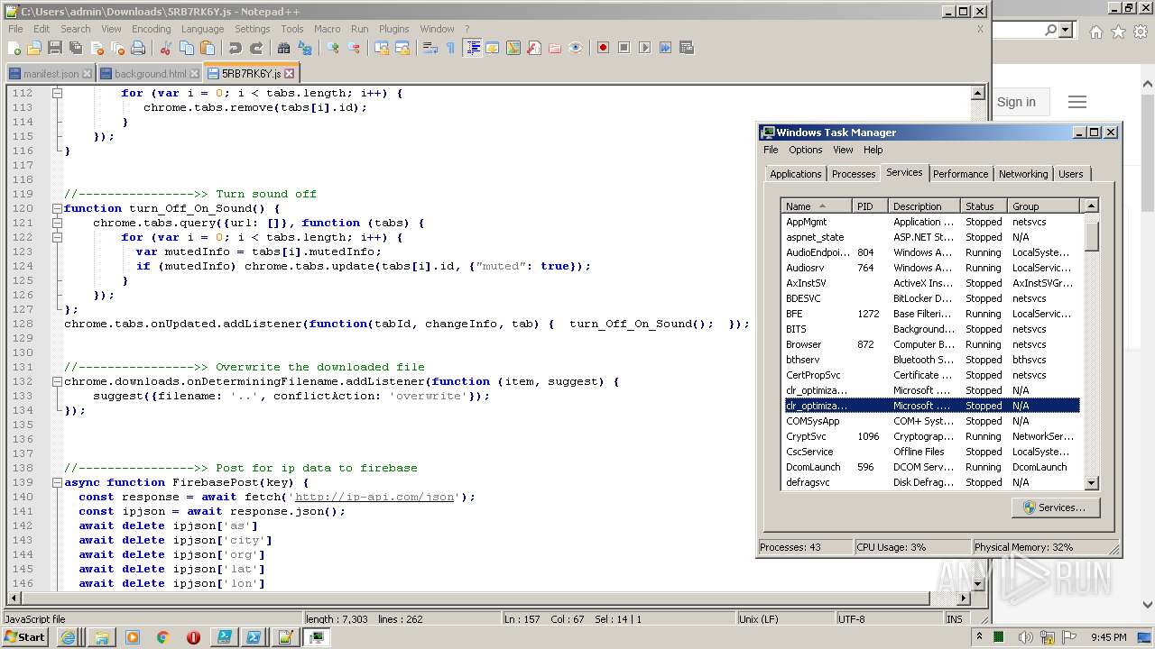Undo last edit via toolbar arrow

click(x=236, y=48)
